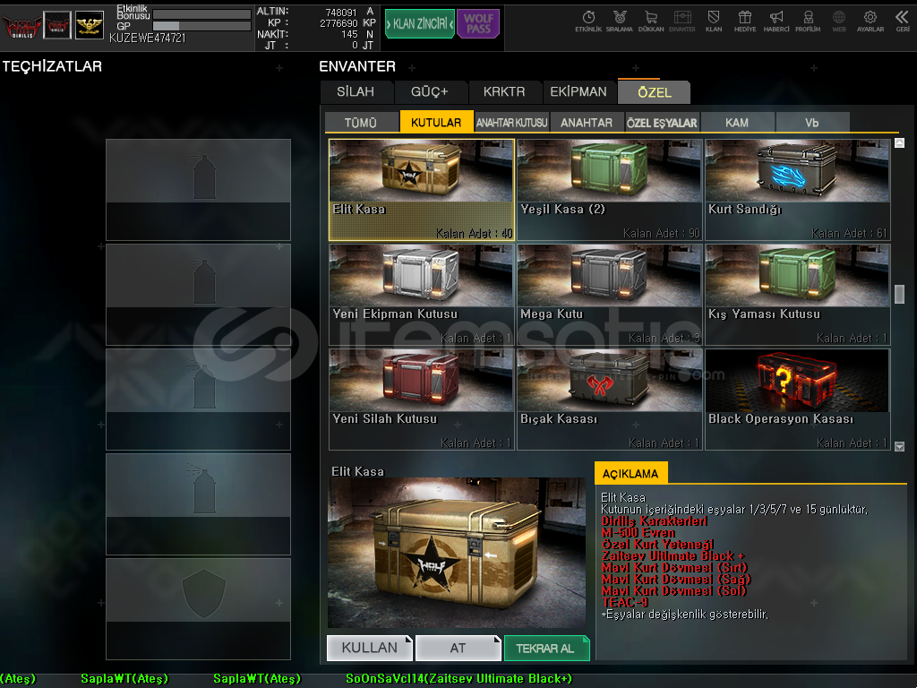Viewport: 917px width, 688px height.
Task: Click "Özel Kurt Yeteneği" description line
Action: pyautogui.click(x=658, y=544)
